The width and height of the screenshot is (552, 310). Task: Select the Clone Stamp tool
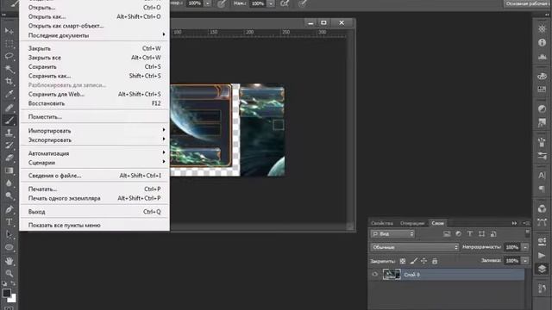[9, 133]
